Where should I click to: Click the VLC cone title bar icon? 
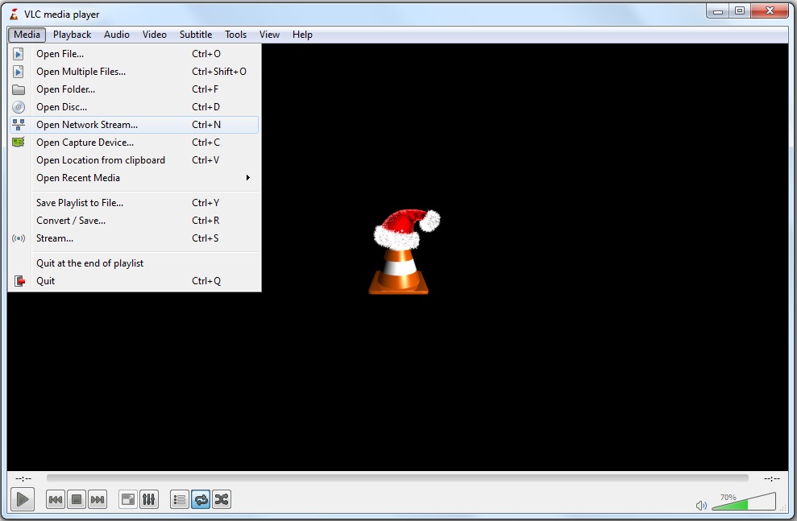point(15,14)
